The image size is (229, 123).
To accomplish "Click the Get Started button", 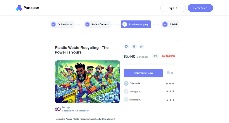I will (x=200, y=8).
